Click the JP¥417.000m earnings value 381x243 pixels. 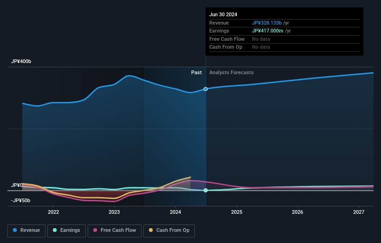[267, 31]
